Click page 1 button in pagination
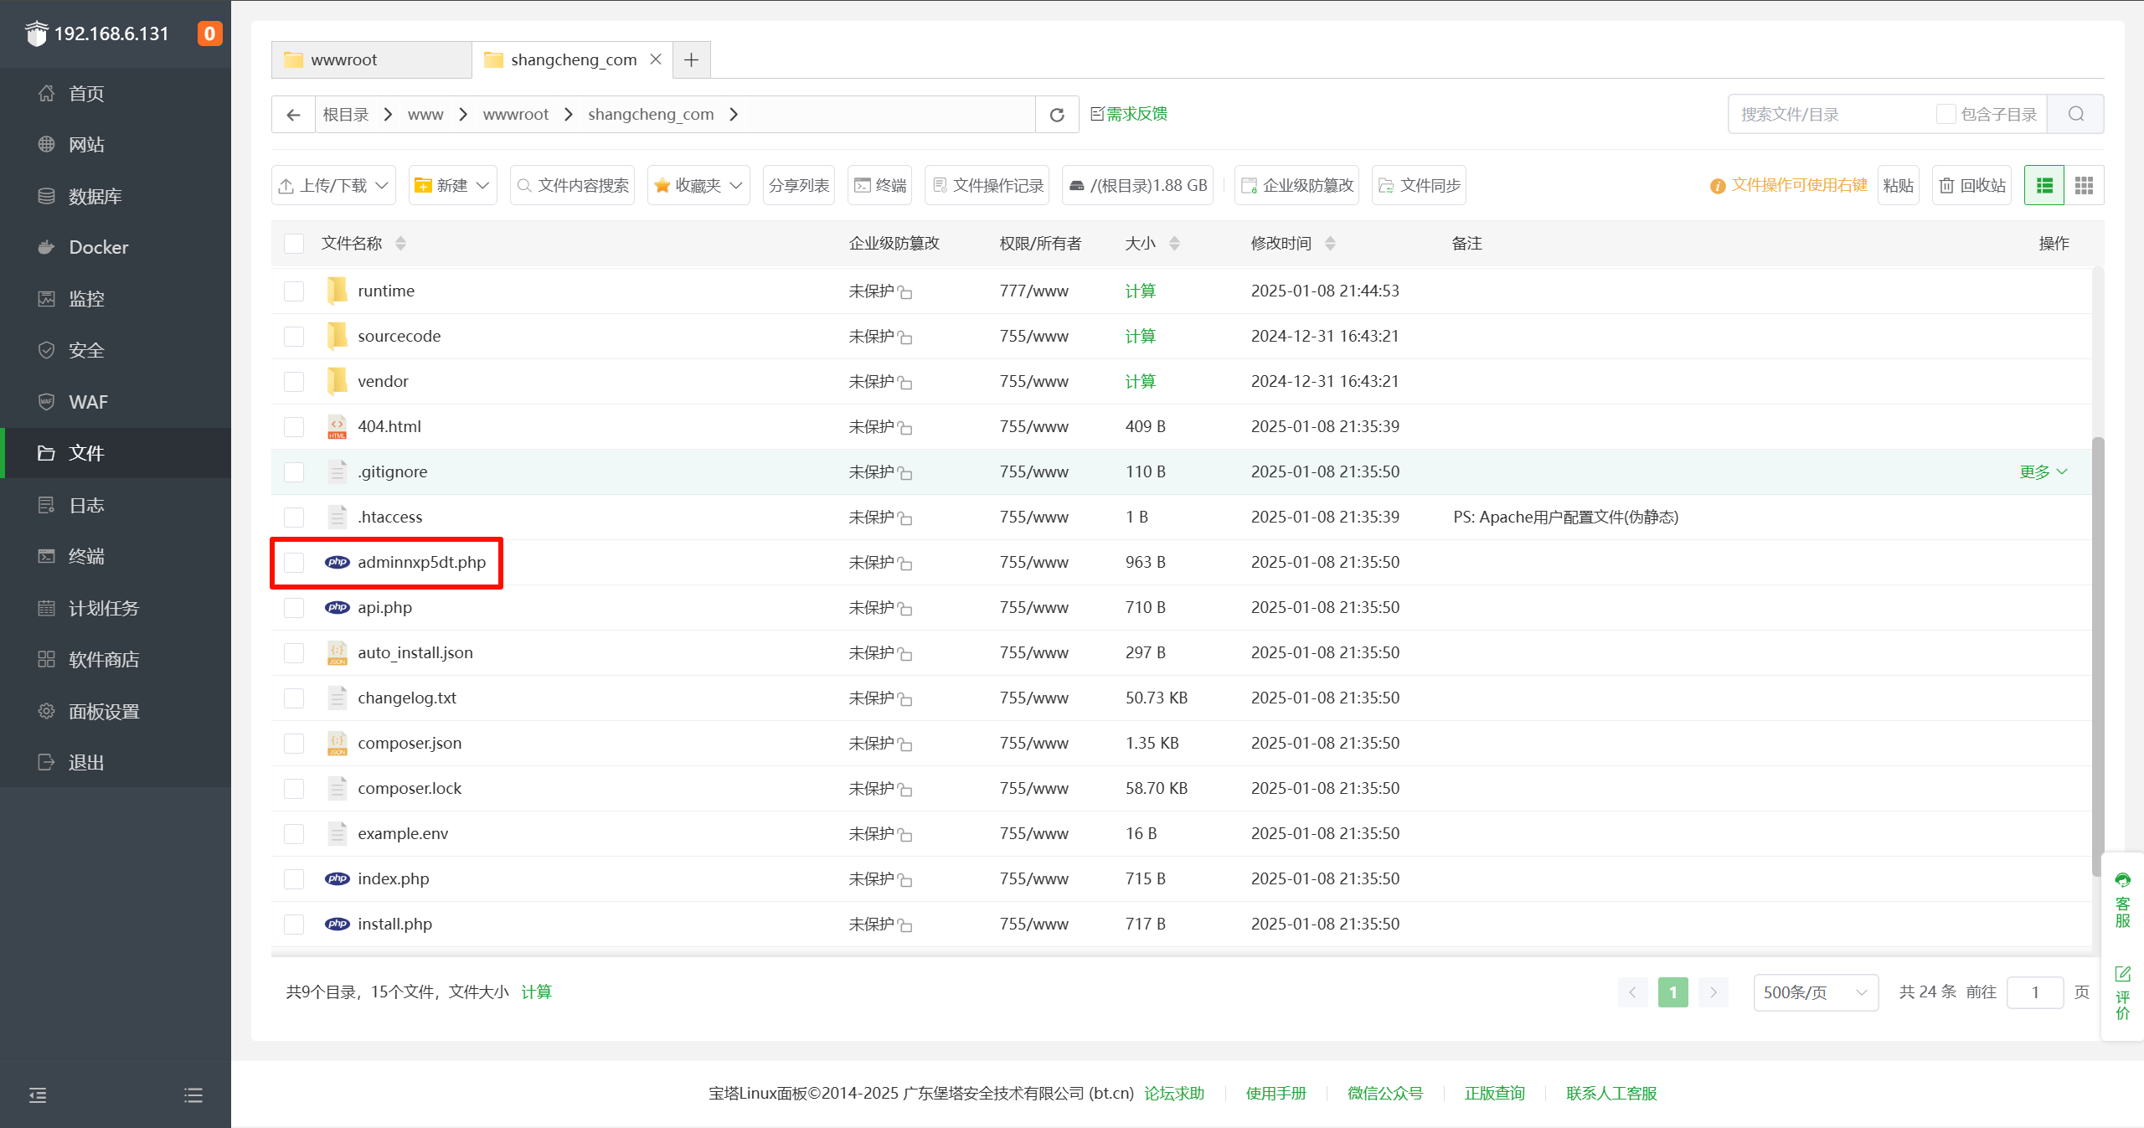The width and height of the screenshot is (2144, 1128). click(1672, 992)
